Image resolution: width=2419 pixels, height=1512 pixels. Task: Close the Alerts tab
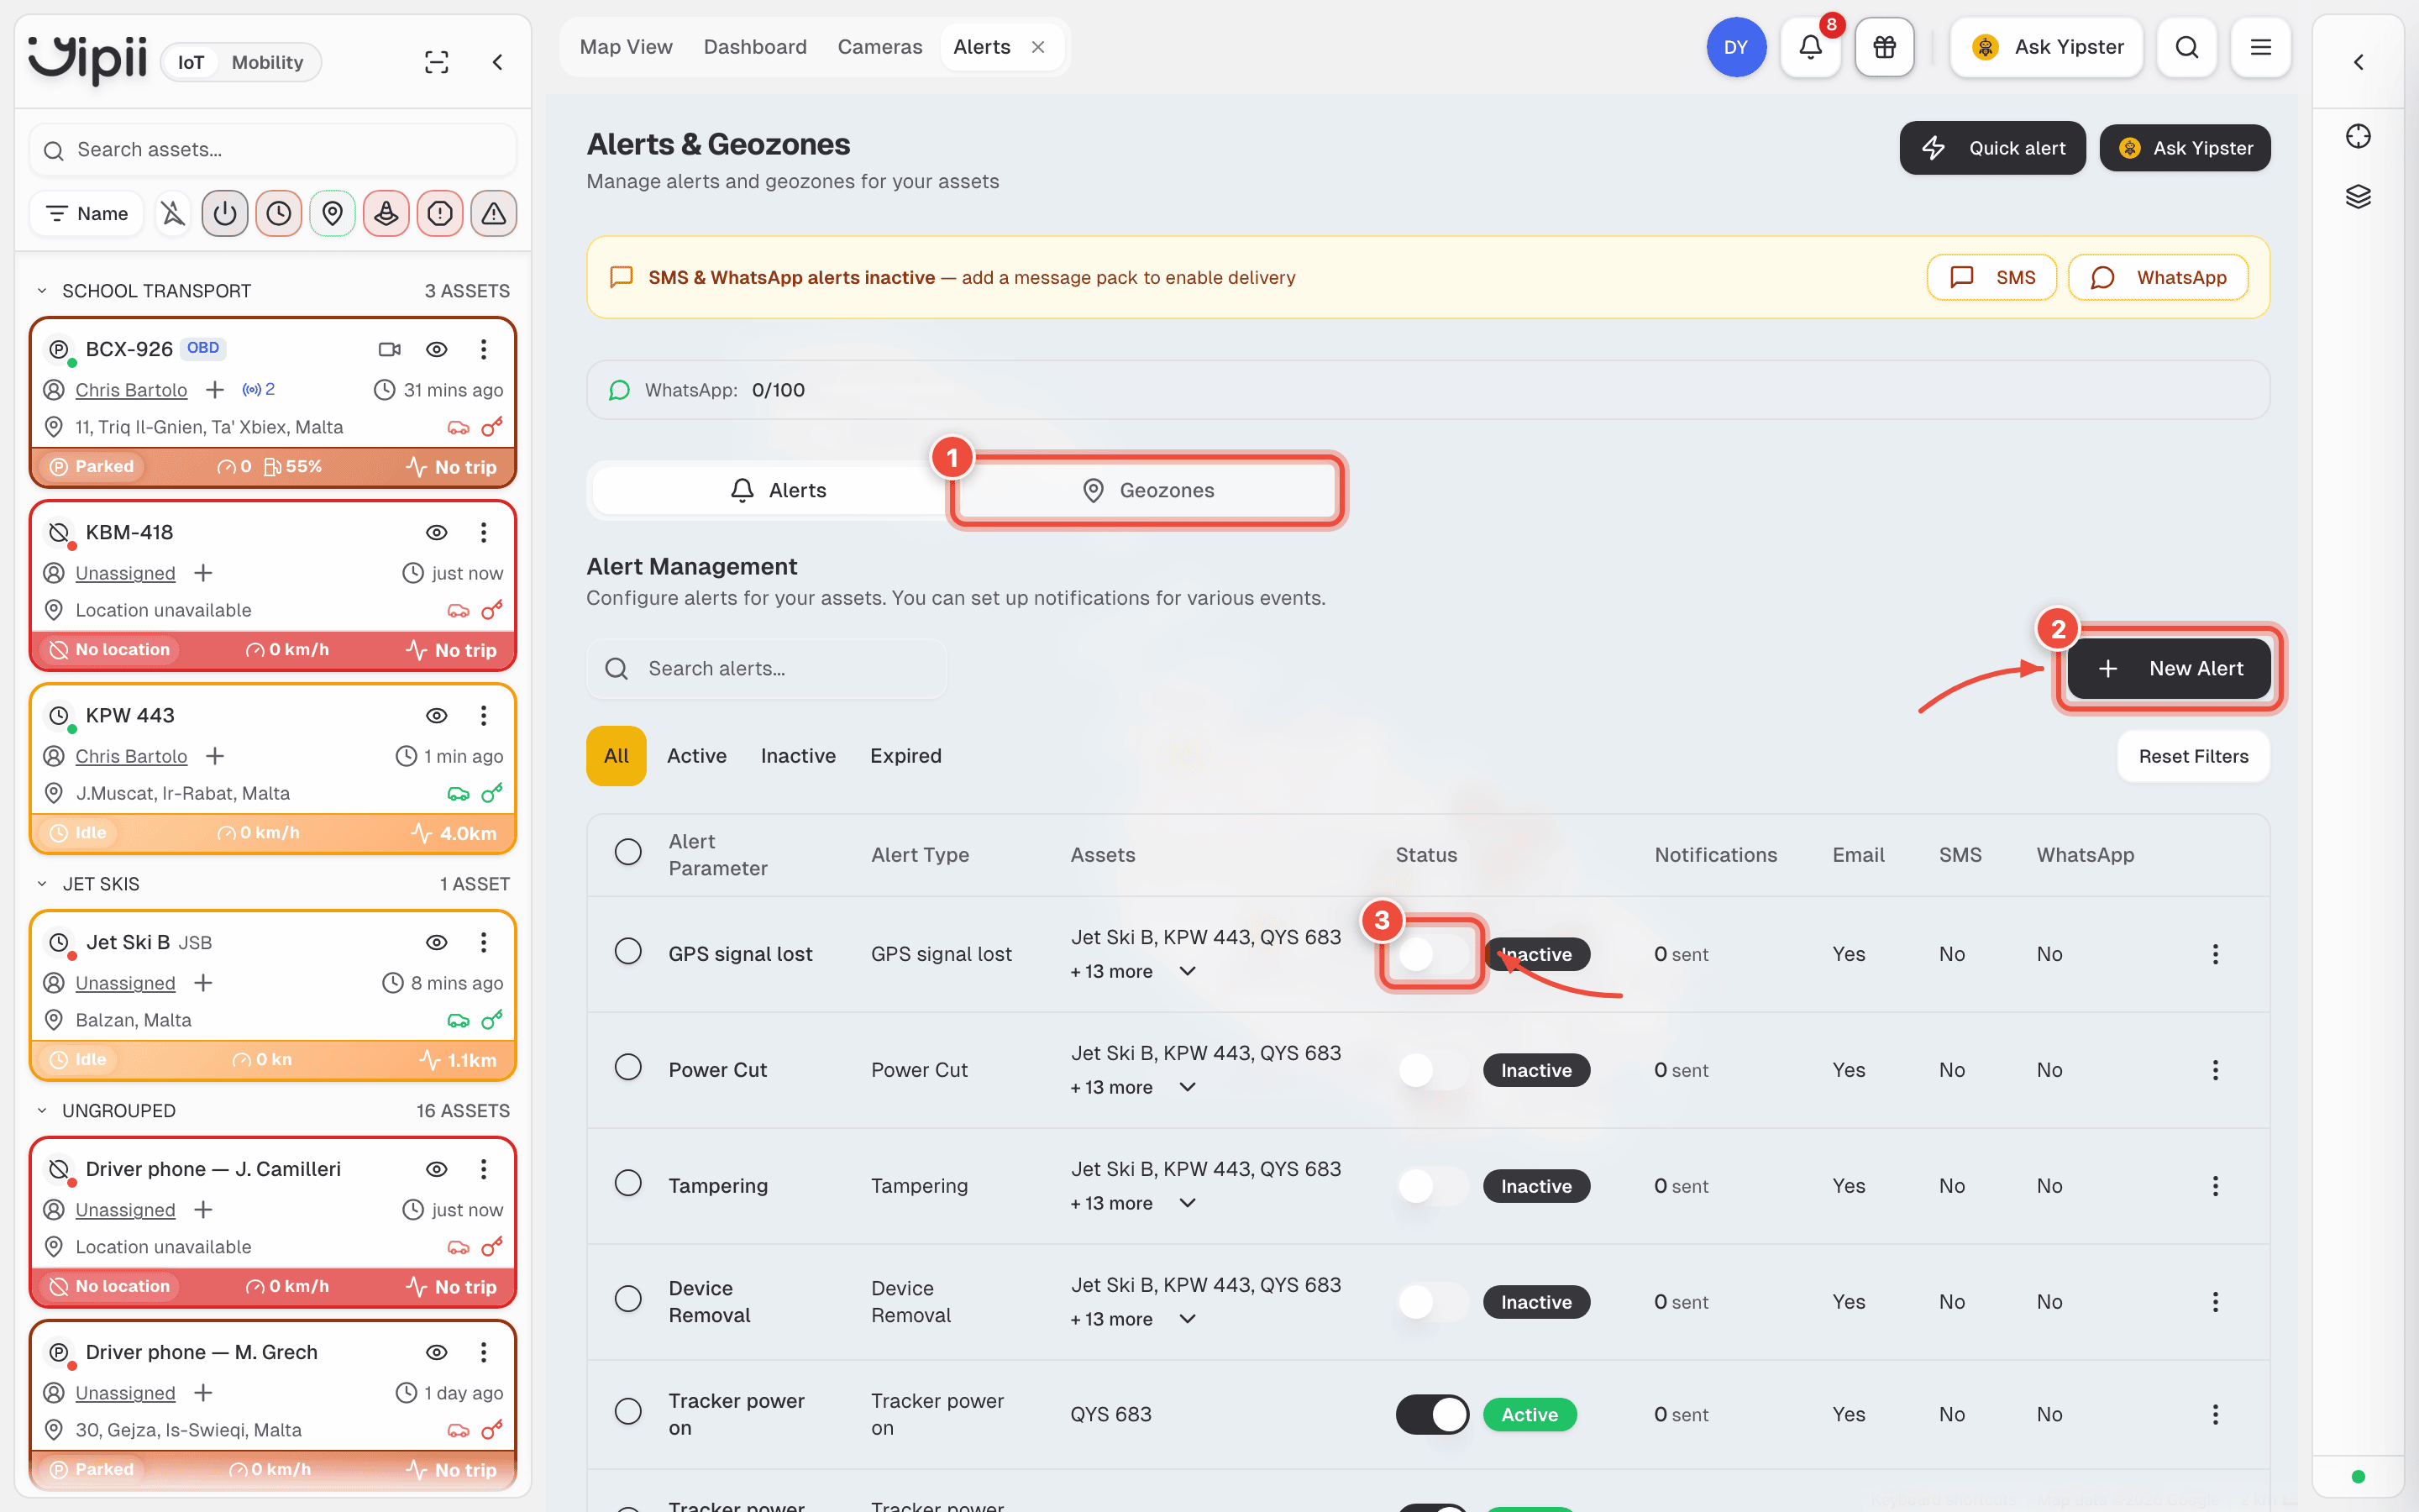(x=1038, y=47)
